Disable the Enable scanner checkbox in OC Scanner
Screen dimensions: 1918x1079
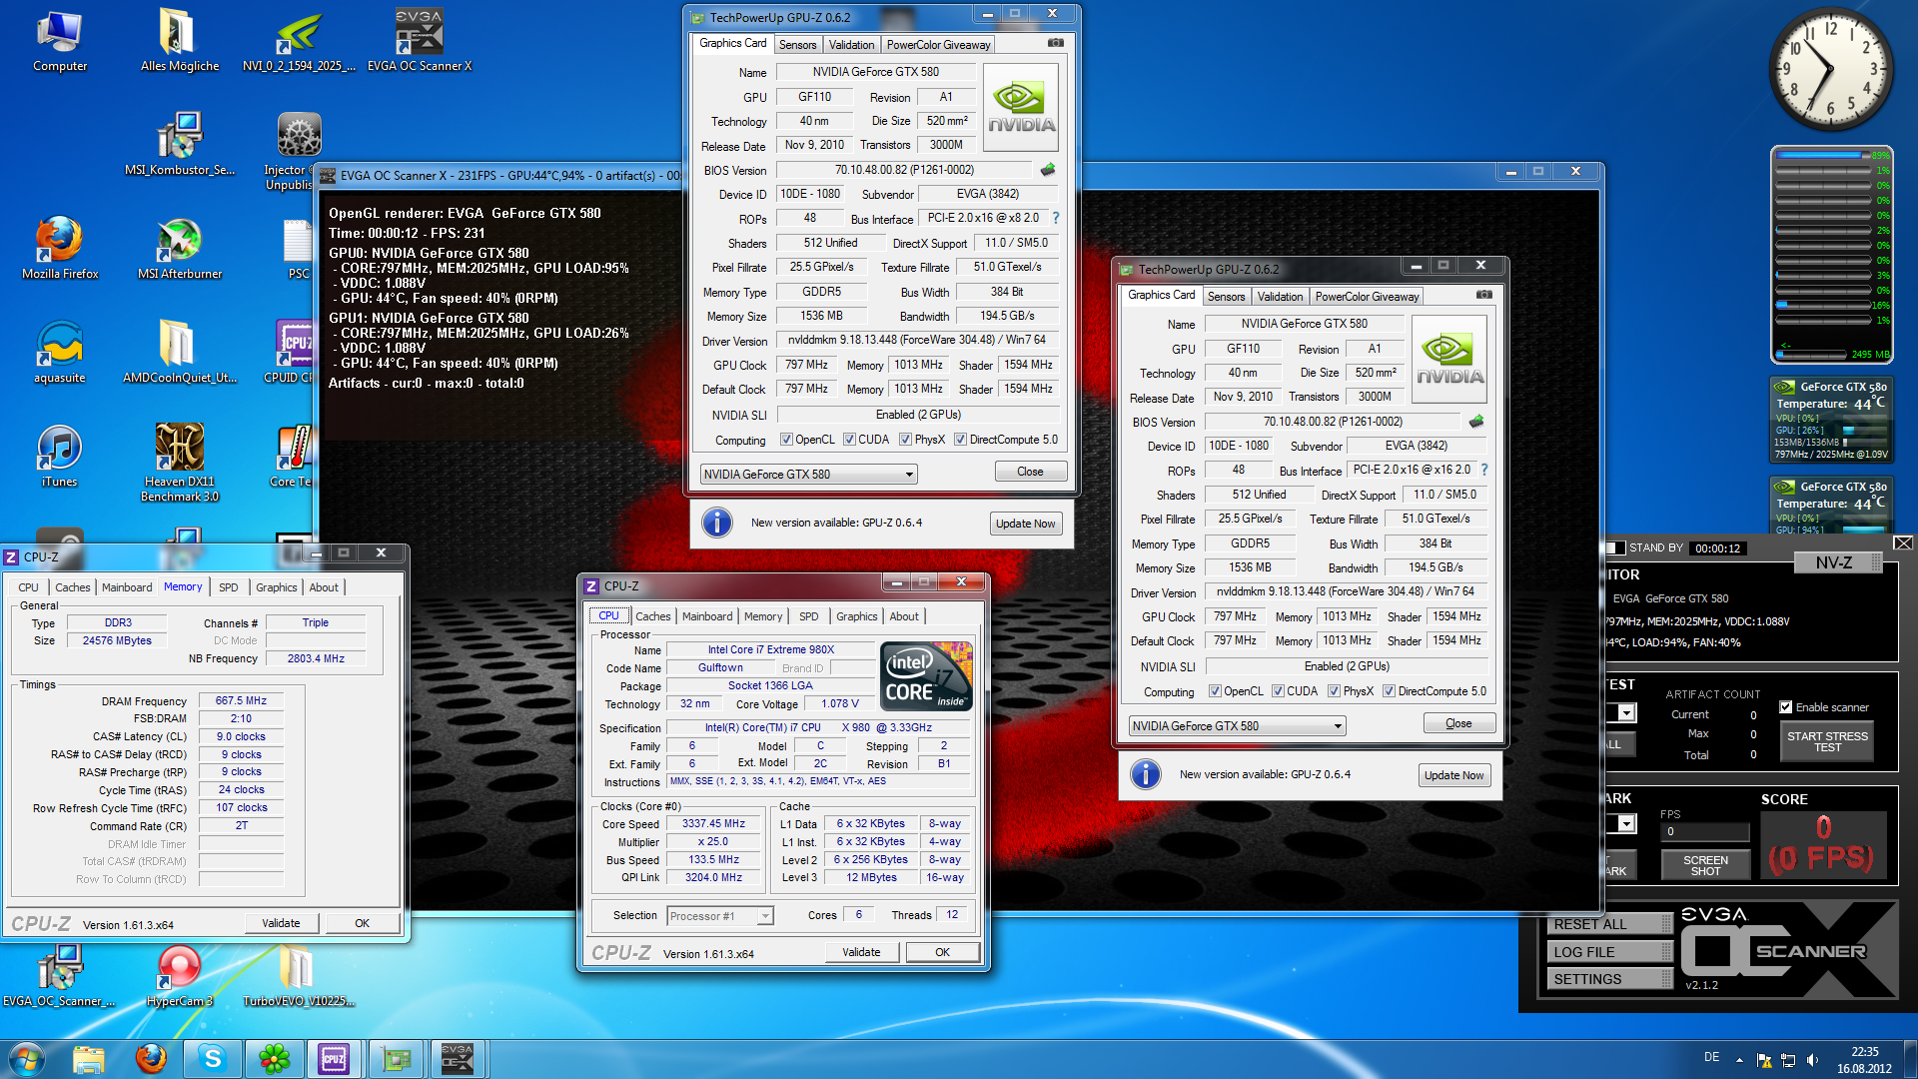pyautogui.click(x=1785, y=707)
